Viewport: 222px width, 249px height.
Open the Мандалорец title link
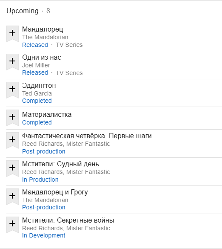43,29
